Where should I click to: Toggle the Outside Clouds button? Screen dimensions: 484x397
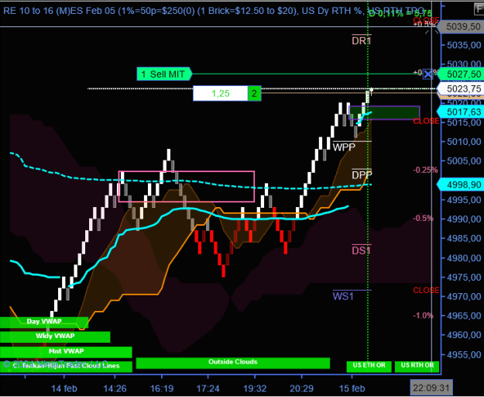tap(233, 363)
